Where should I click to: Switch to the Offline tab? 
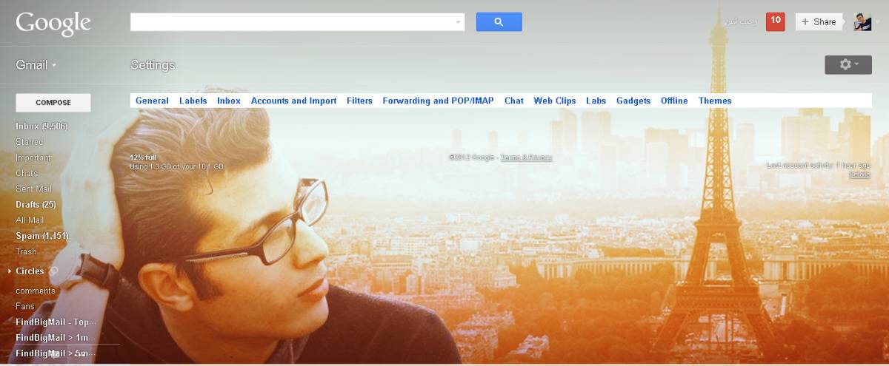(674, 101)
